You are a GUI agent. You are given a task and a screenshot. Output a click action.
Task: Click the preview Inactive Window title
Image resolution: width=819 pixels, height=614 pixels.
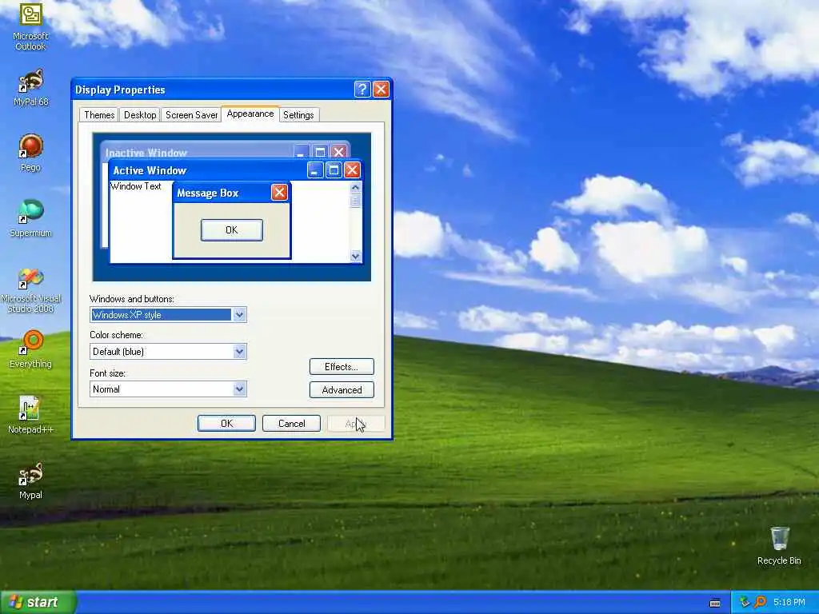tap(146, 153)
